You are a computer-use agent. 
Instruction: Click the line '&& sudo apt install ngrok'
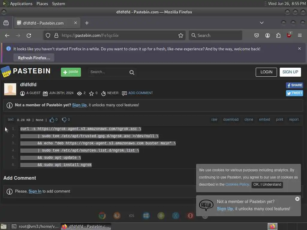56,165
